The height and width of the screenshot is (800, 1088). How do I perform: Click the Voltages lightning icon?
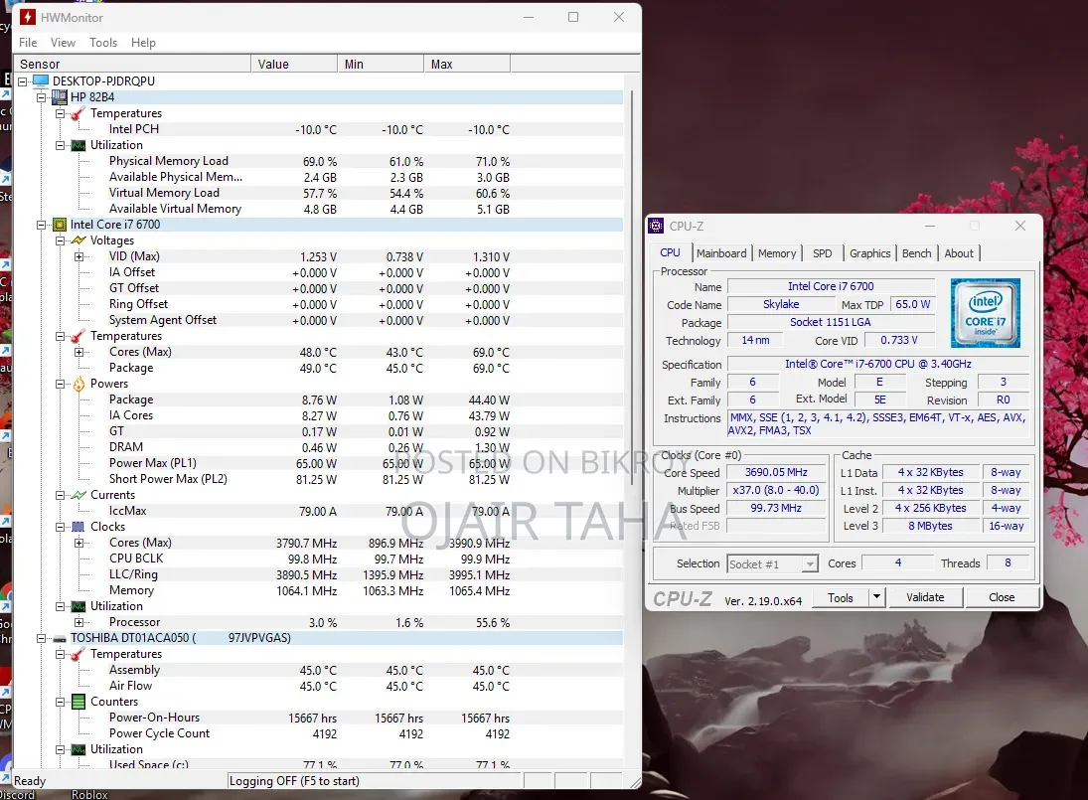coord(79,240)
